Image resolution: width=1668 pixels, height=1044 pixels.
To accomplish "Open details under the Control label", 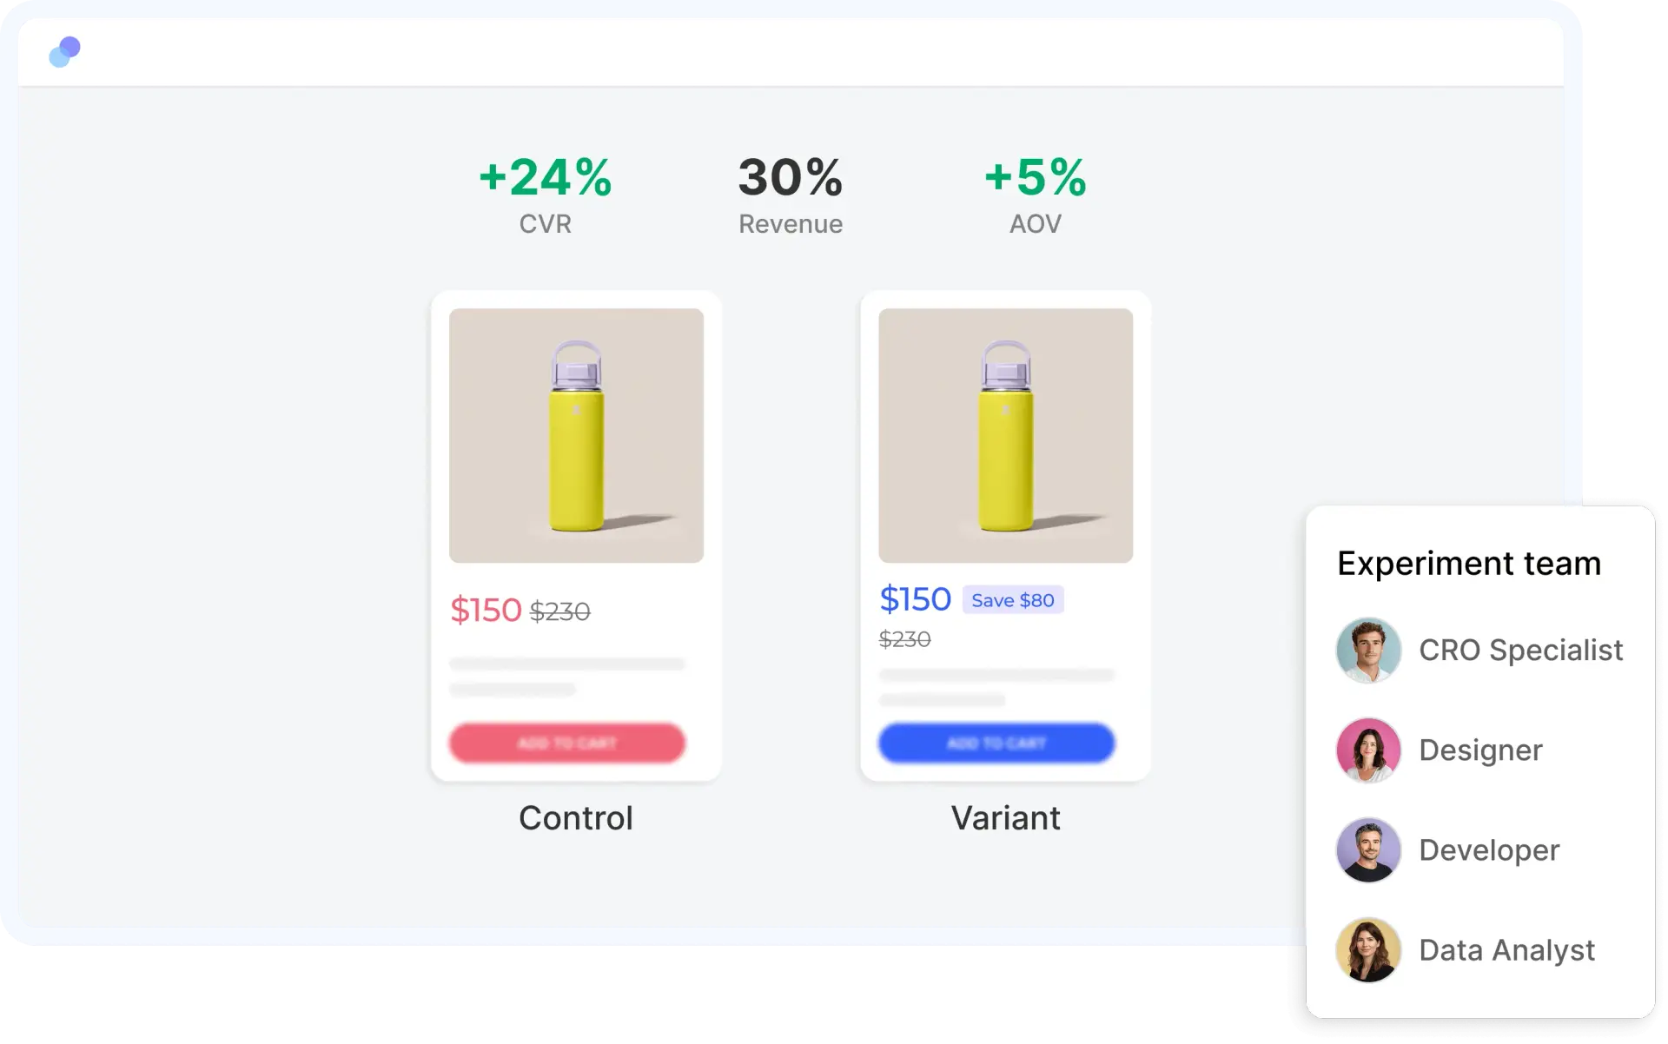I will [576, 817].
